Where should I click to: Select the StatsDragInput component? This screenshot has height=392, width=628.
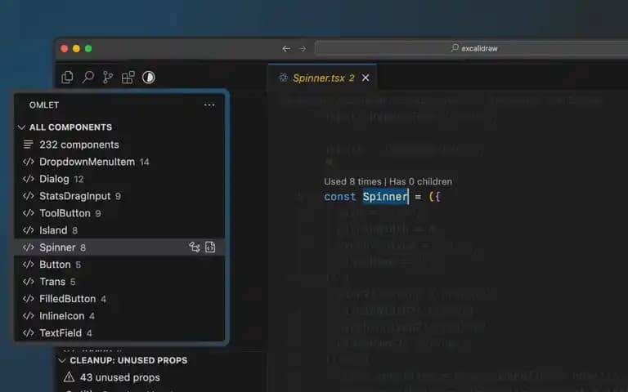pyautogui.click(x=119, y=196)
